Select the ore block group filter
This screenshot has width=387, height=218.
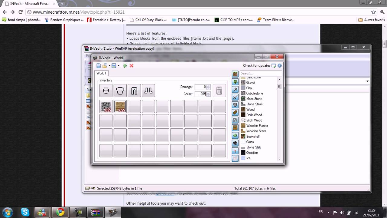(235, 120)
